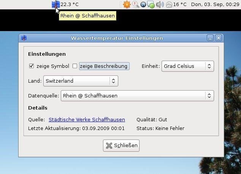
Task: Follow the Städtische Werke Schaffhausen link
Action: pyautogui.click(x=87, y=119)
